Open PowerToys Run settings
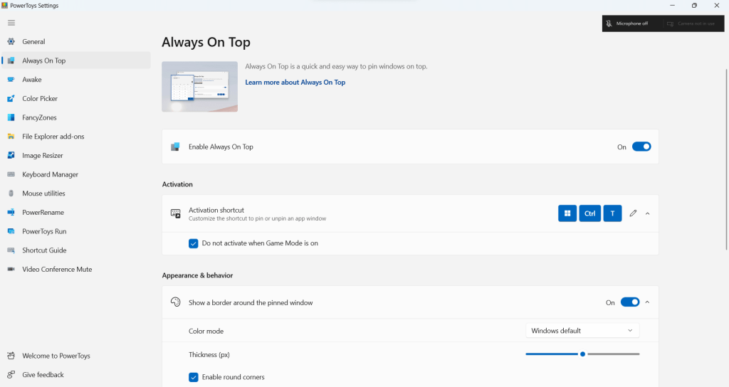The image size is (729, 387). (x=76, y=231)
